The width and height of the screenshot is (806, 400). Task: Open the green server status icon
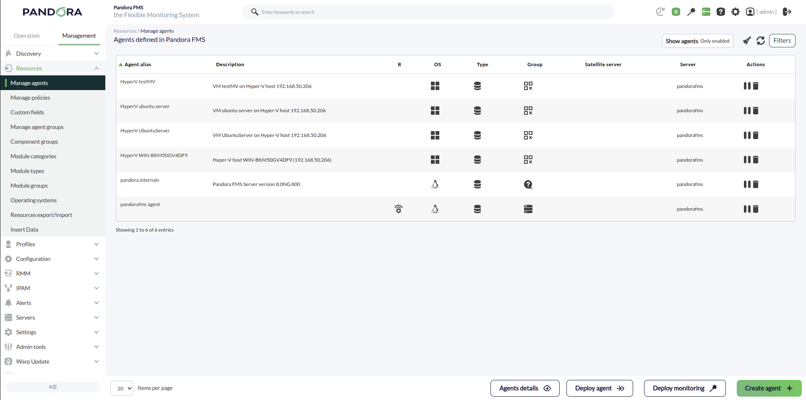pos(706,12)
